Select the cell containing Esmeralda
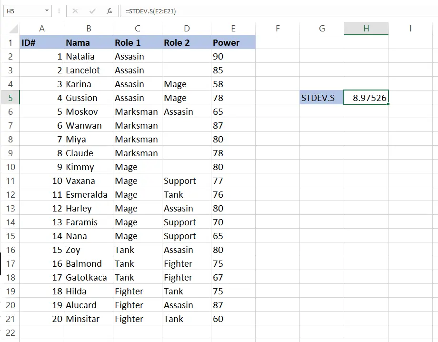The width and height of the screenshot is (438, 342). (89, 194)
